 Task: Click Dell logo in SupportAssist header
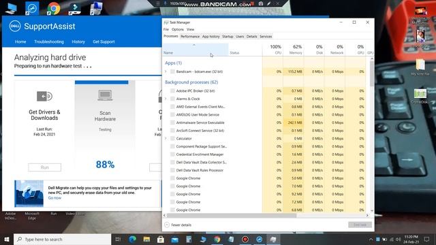[x=15, y=26]
